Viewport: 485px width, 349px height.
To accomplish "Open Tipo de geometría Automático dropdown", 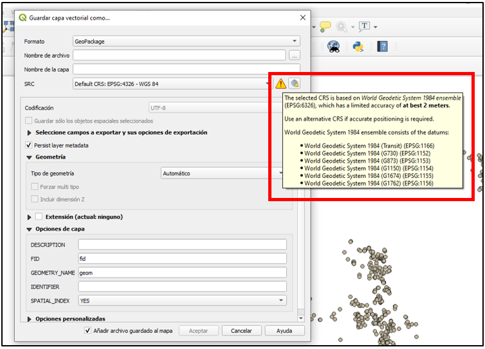I will 222,173.
